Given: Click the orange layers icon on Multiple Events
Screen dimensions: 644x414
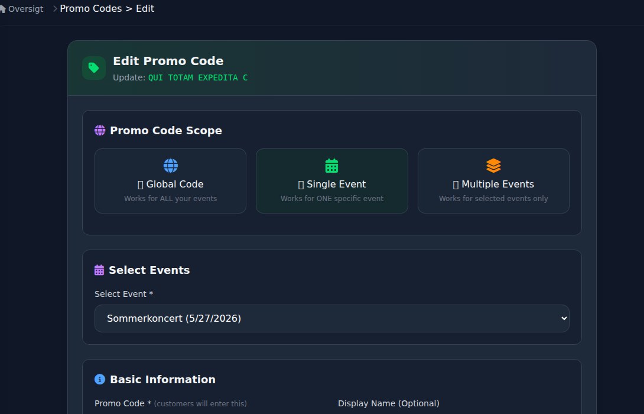Looking at the screenshot, I should tap(493, 166).
